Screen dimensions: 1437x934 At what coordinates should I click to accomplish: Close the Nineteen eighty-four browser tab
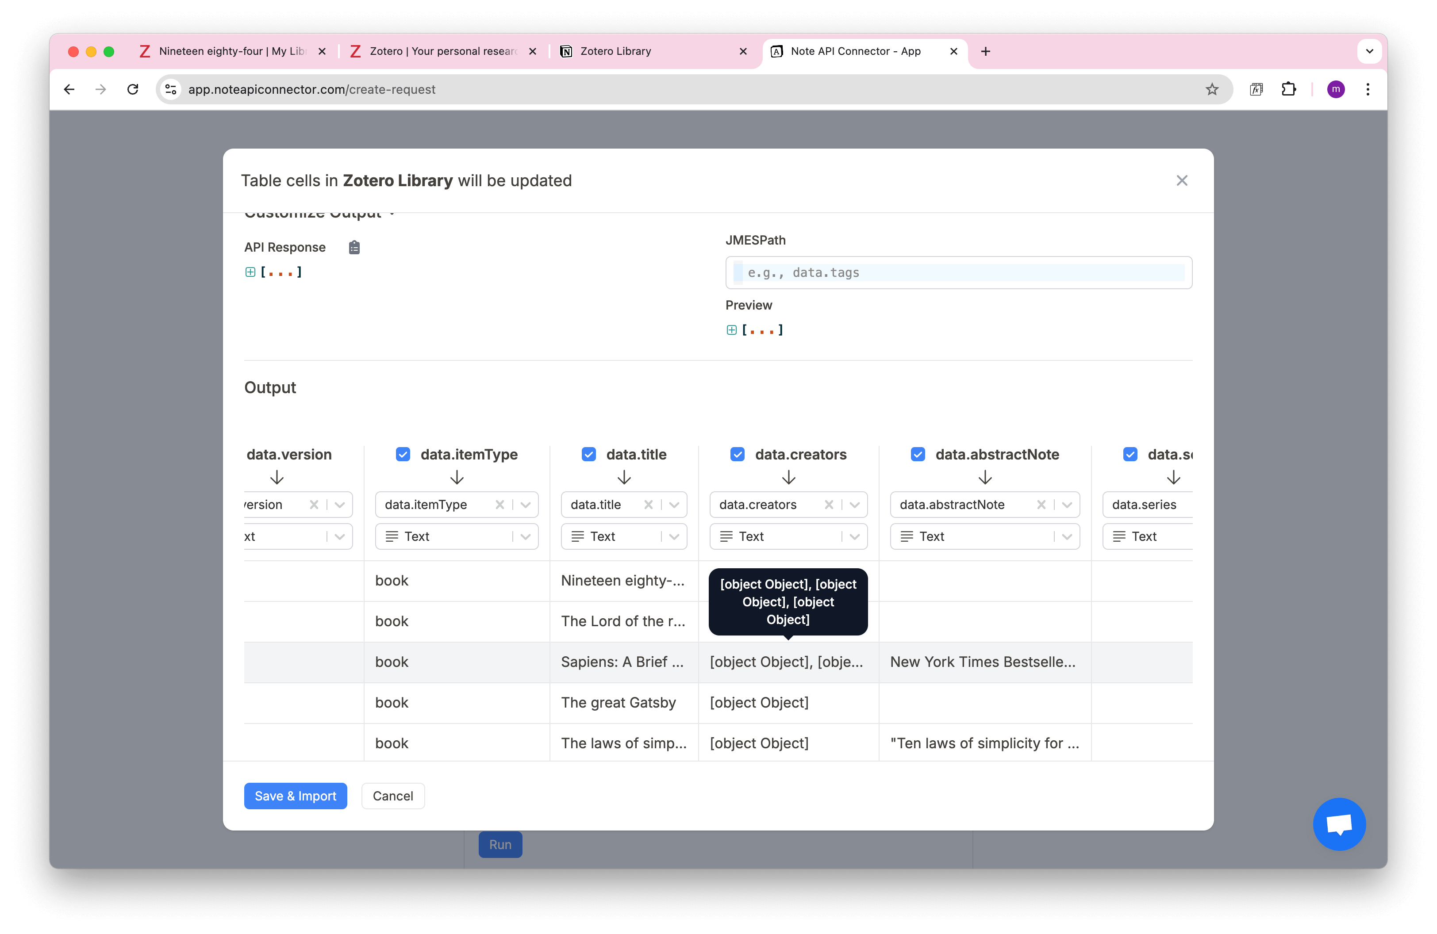[x=322, y=51]
